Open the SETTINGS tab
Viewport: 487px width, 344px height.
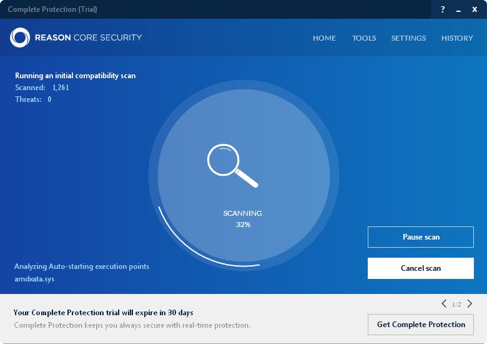[x=408, y=38]
